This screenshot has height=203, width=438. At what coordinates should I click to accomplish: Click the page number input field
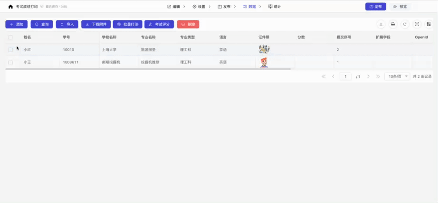[x=345, y=76]
